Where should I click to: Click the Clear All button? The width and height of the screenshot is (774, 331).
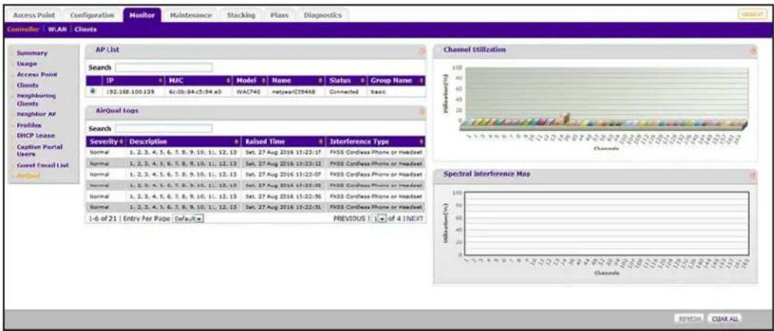[x=724, y=319]
